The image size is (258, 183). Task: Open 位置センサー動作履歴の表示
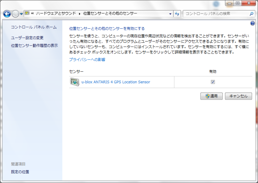[x=35, y=45]
